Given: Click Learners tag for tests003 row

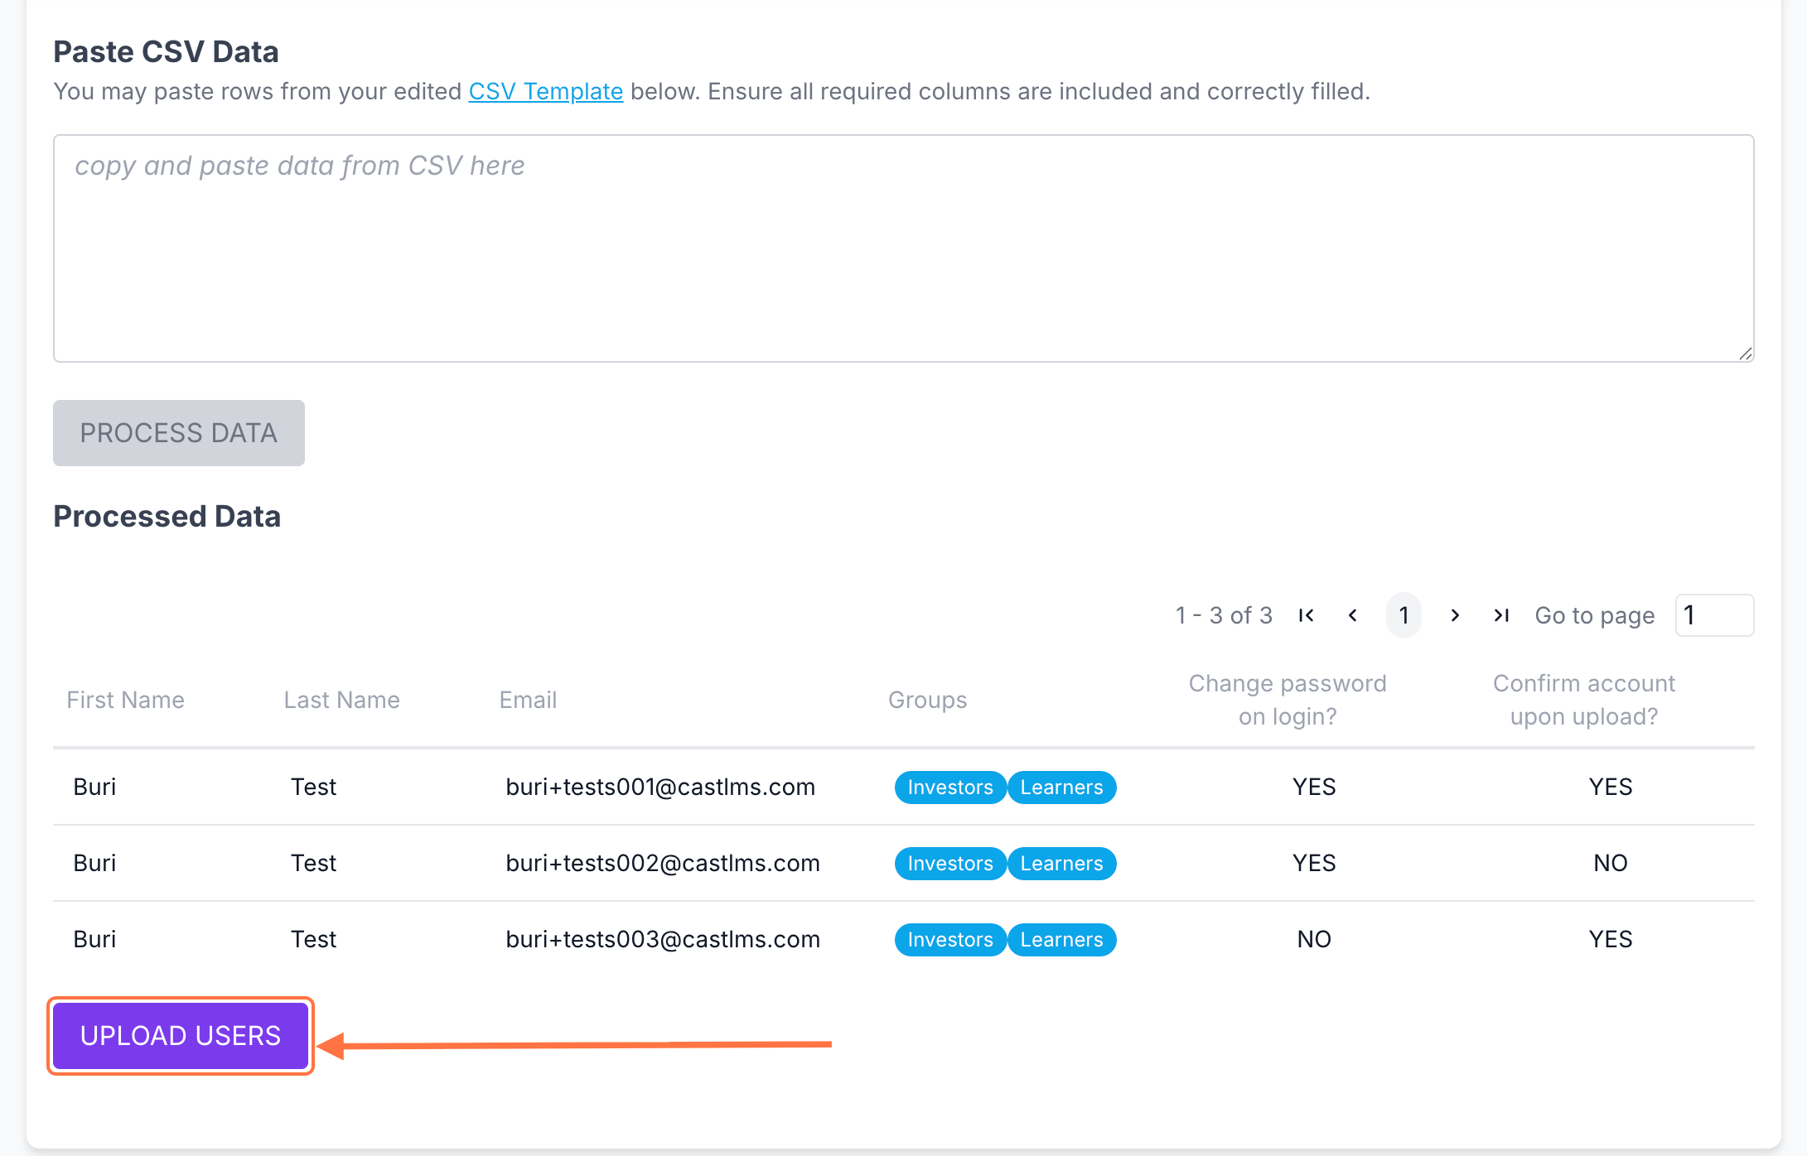Looking at the screenshot, I should click(1061, 940).
